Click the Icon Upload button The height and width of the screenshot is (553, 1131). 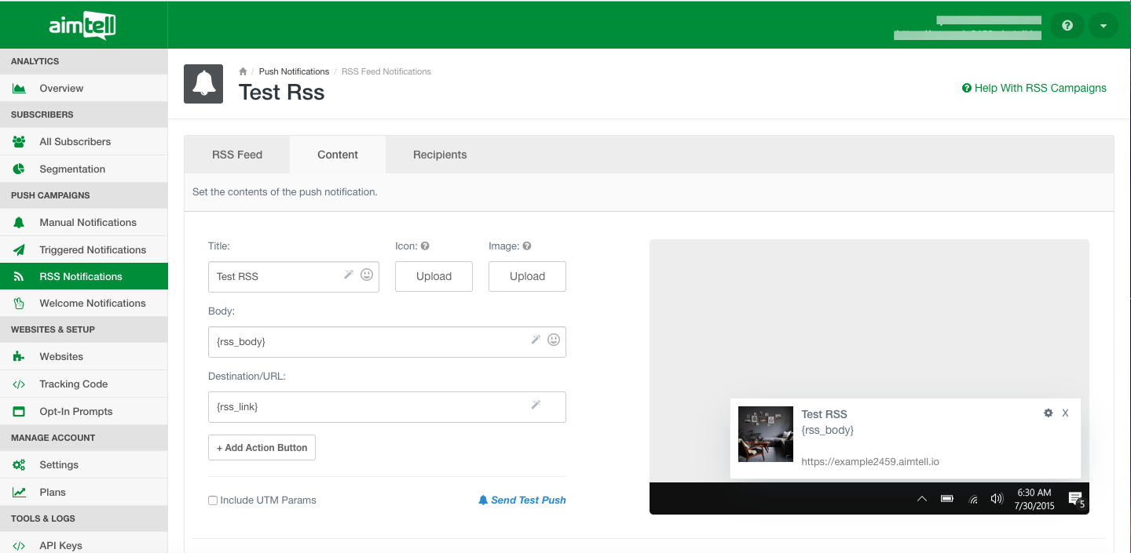click(x=434, y=276)
